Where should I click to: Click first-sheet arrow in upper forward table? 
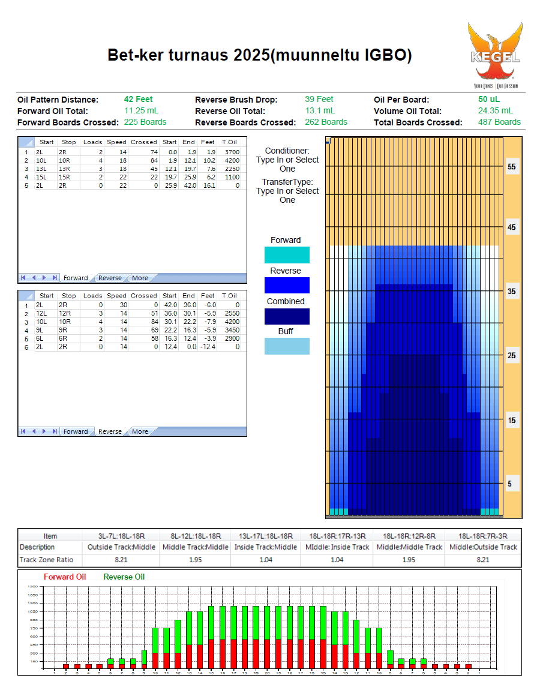(23, 278)
